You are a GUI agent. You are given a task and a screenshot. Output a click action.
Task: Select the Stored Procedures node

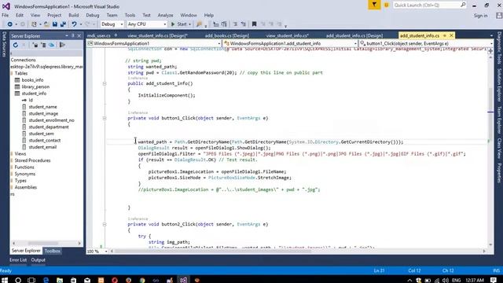[x=32, y=160]
